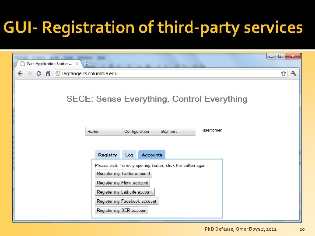The image size is (315, 236).
Task: Open a new tab with the plus button
Action: (87, 64)
